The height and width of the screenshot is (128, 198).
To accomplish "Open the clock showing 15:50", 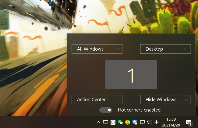I will click(x=171, y=122).
